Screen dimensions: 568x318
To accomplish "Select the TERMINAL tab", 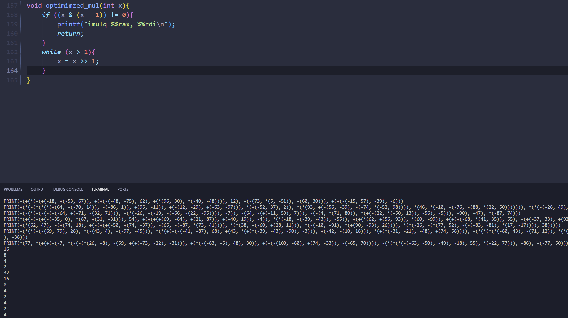I will [x=100, y=189].
